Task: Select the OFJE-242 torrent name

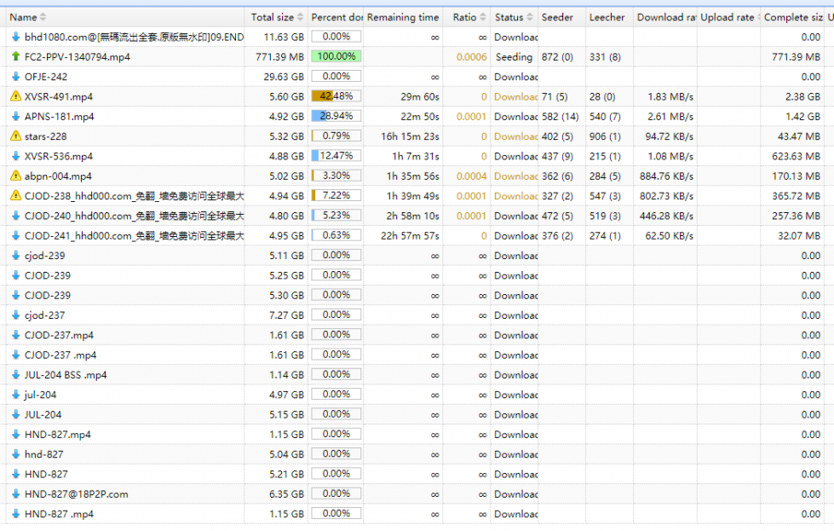Action: pos(46,77)
